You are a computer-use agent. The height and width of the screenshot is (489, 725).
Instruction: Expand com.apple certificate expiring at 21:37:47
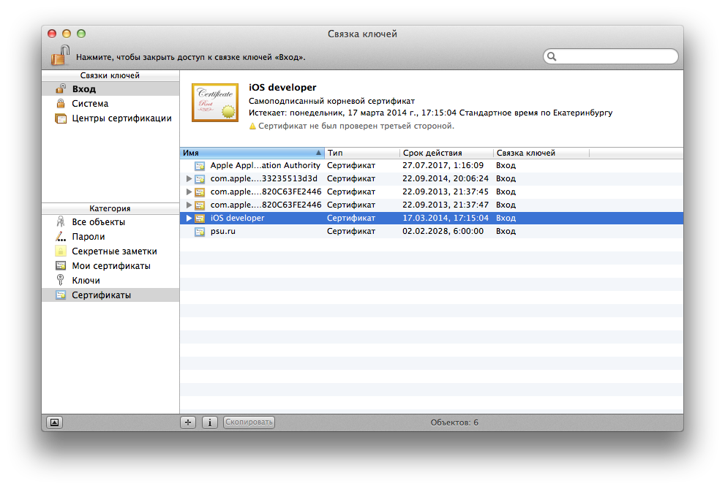(189, 205)
